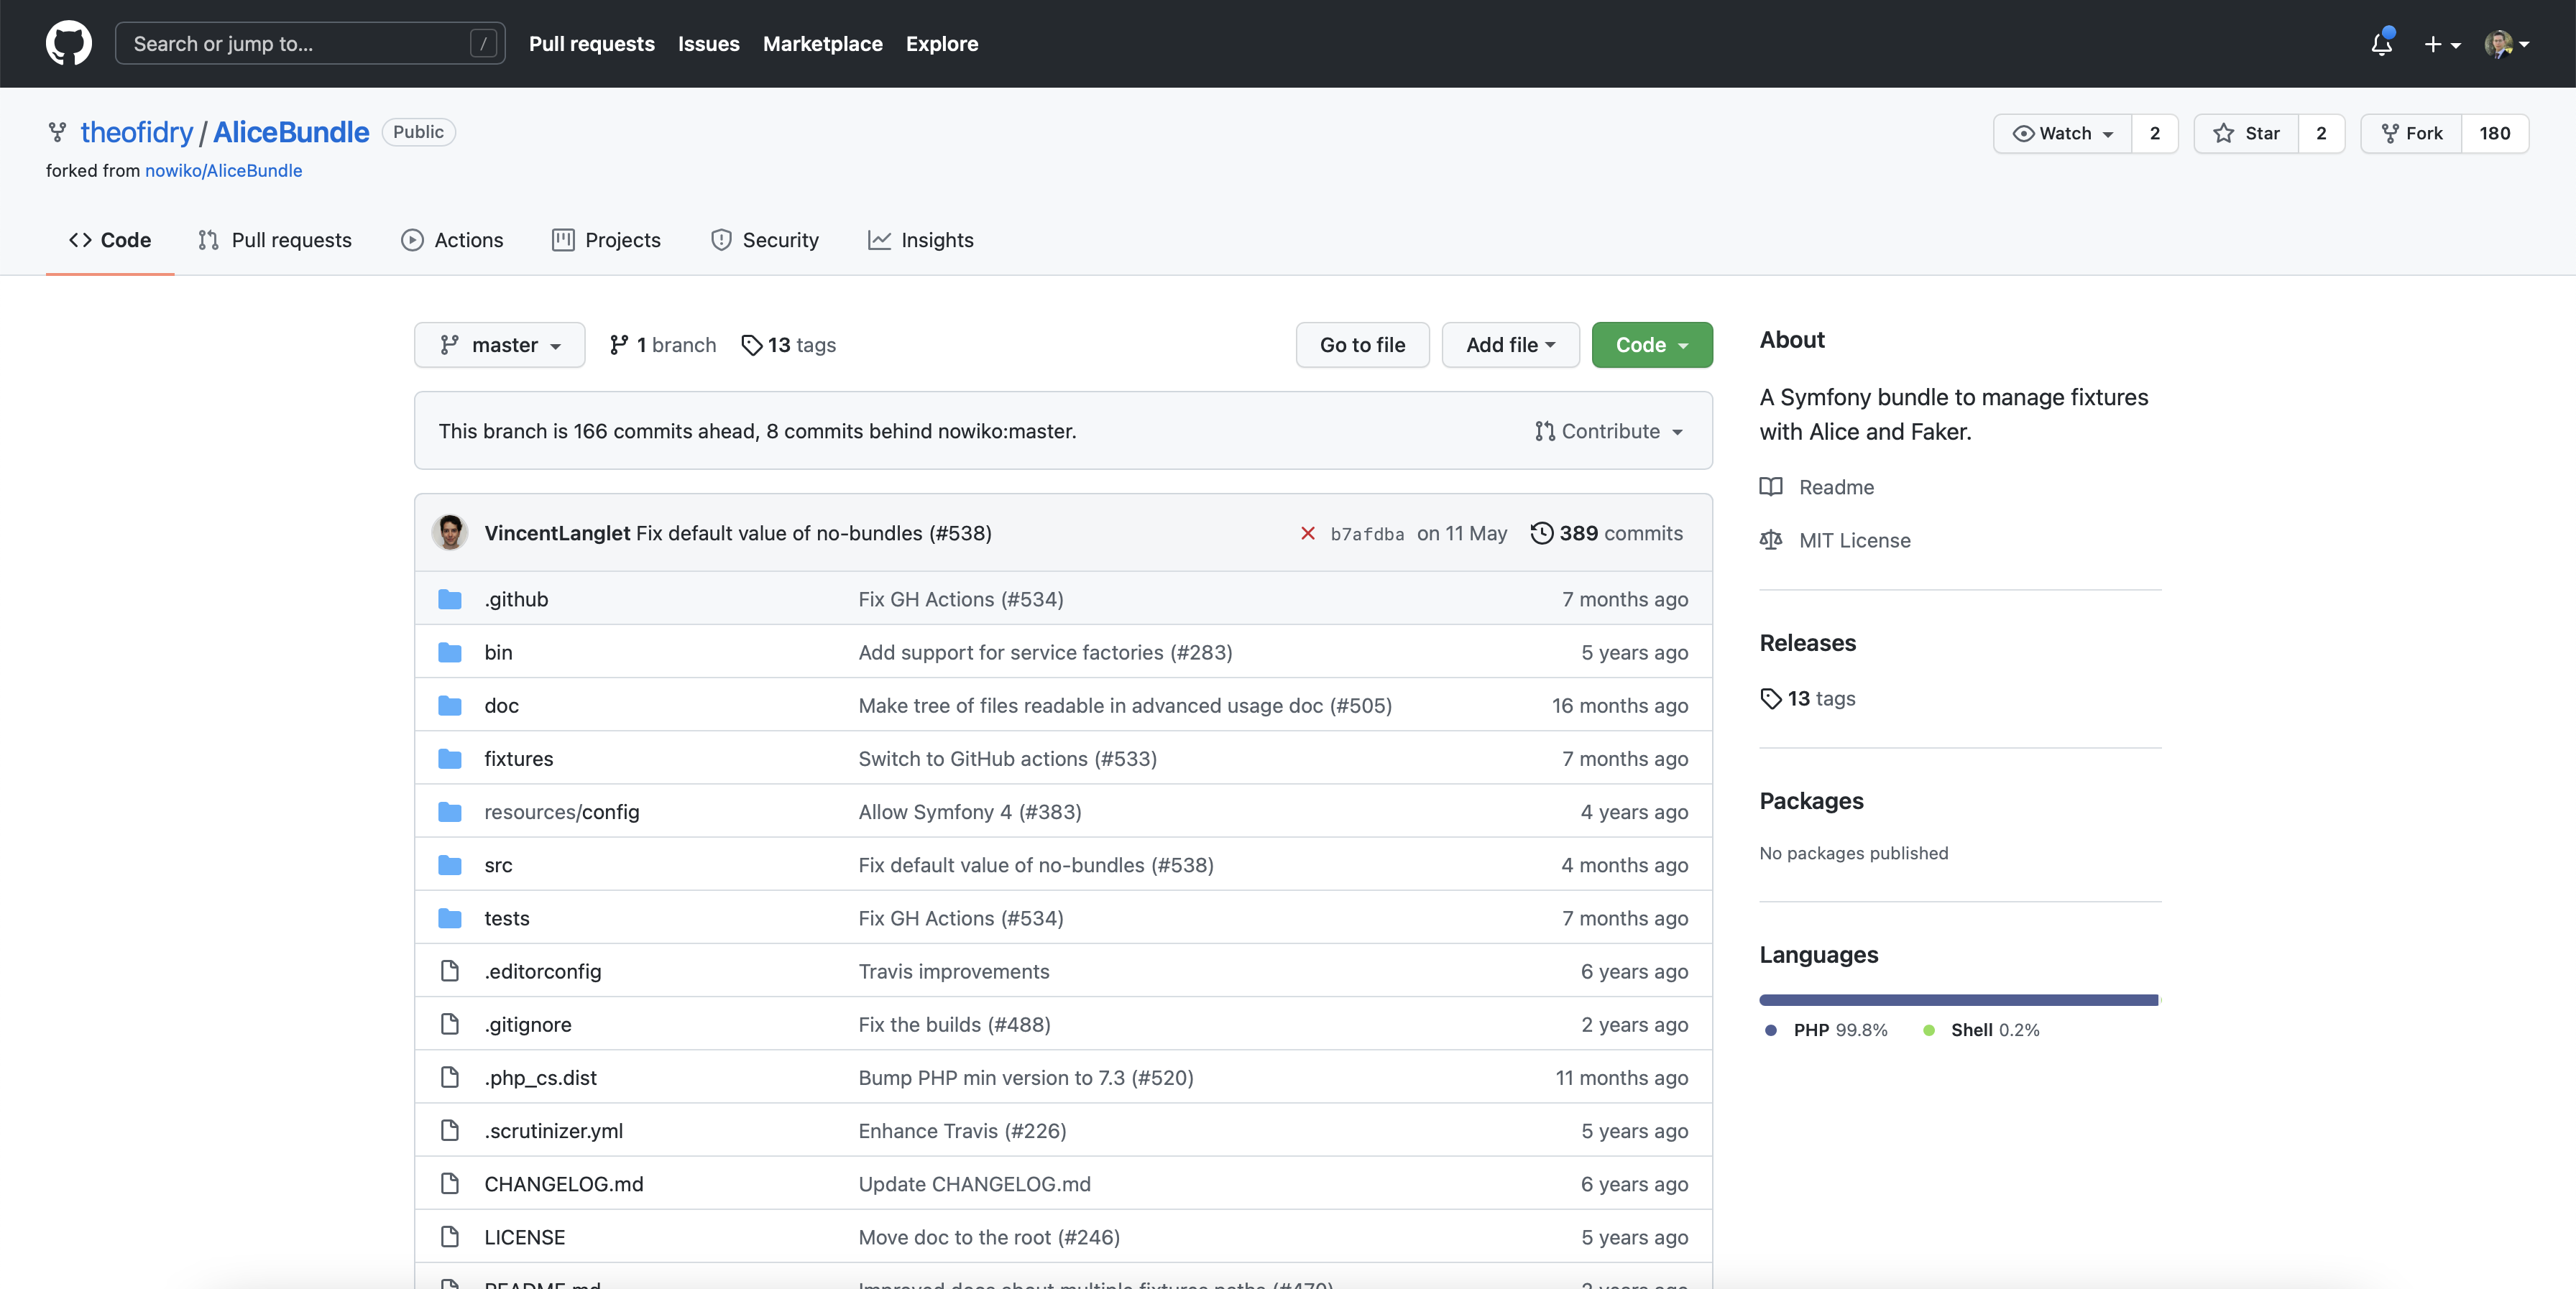This screenshot has width=2576, height=1289.
Task: Click the GitHub Octocat logo
Action: click(x=68, y=43)
